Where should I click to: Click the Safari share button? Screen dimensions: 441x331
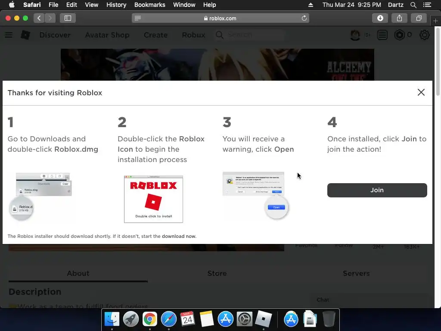(399, 18)
